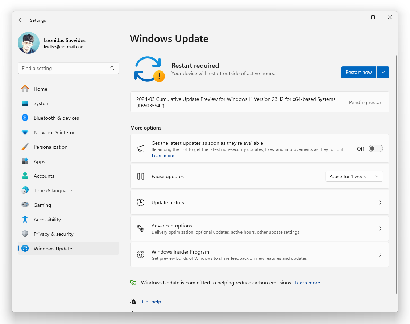Viewport: 410px width, 324px height.
Task: Open Windows Insider Program row
Action: coord(260,255)
